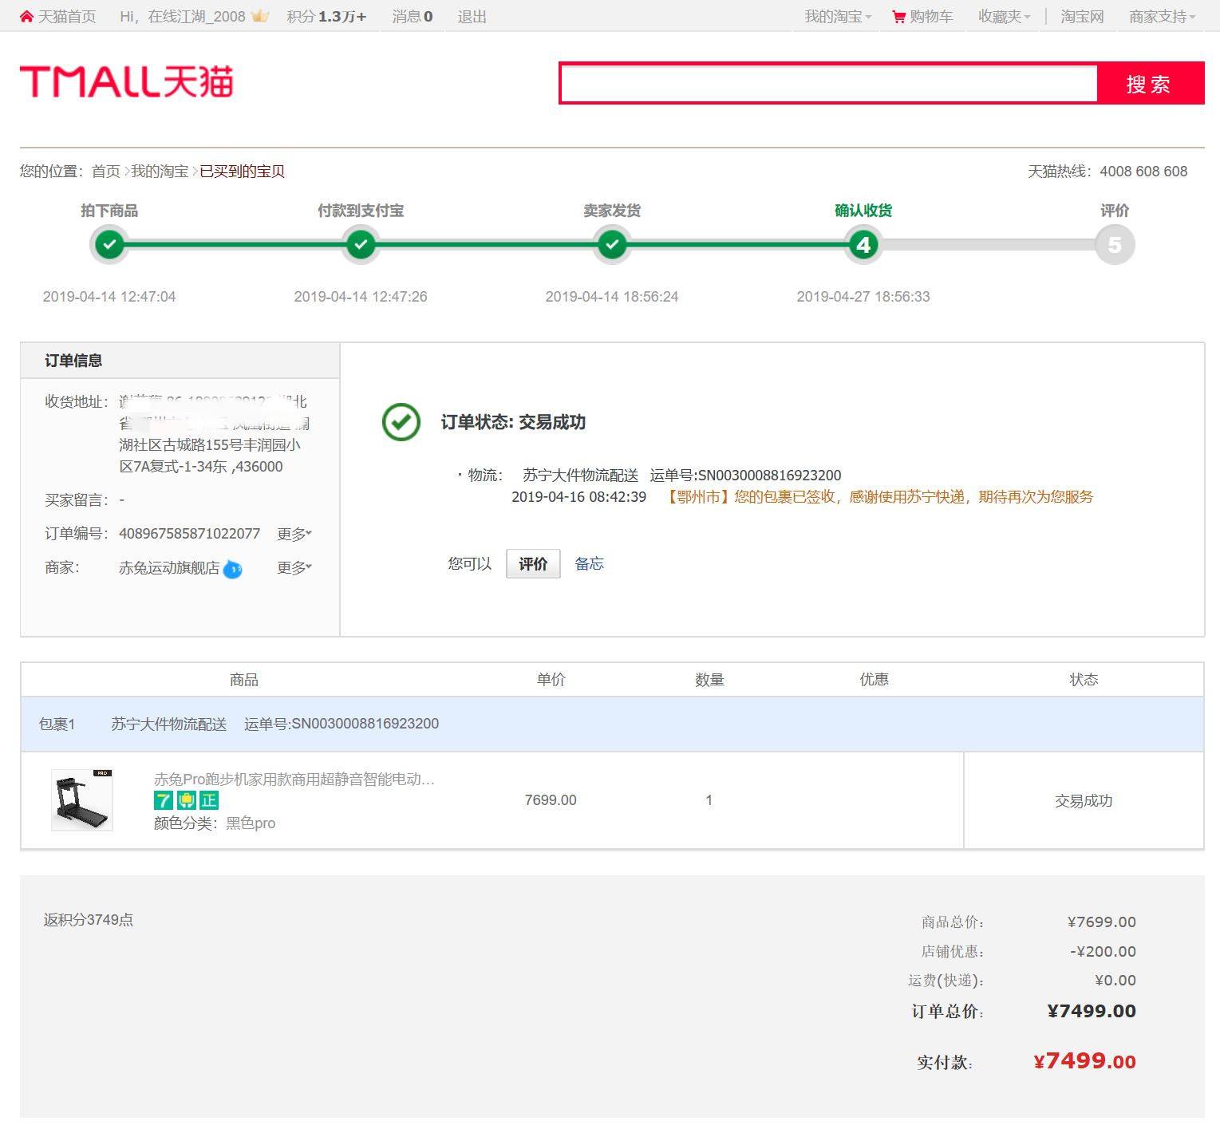
Task: Click the 交易成功 status cell in the table
Action: (x=1084, y=801)
